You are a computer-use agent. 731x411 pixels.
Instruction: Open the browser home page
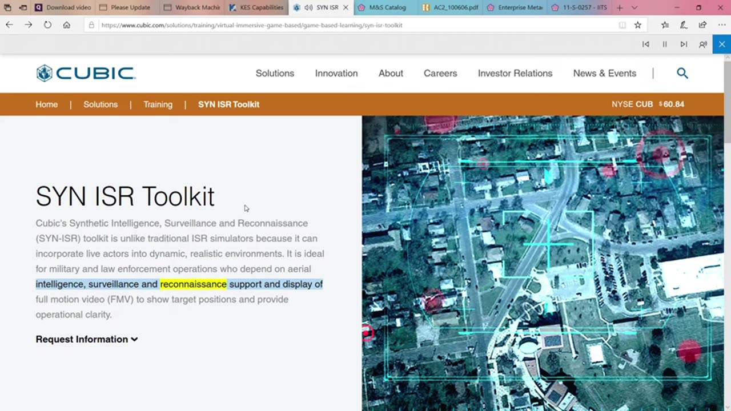67,25
